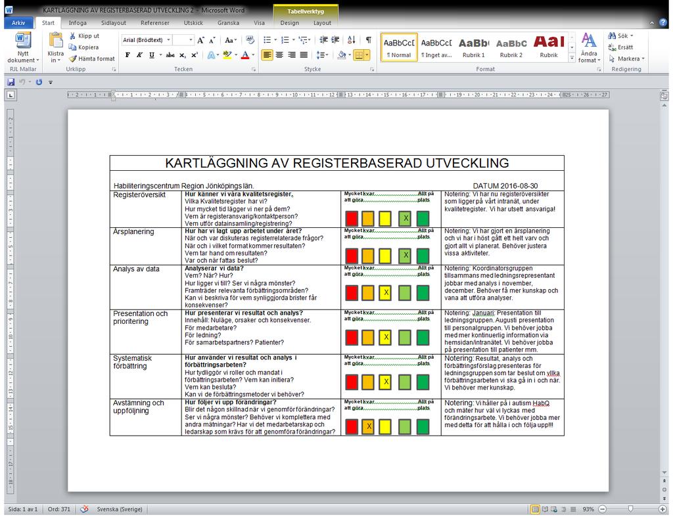
Task: Toggle print layout view in status bar
Action: pyautogui.click(x=535, y=510)
